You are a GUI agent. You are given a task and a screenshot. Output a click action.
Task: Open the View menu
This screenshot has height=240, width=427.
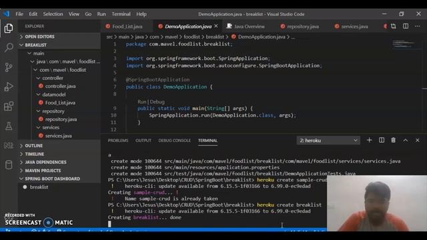(74, 14)
